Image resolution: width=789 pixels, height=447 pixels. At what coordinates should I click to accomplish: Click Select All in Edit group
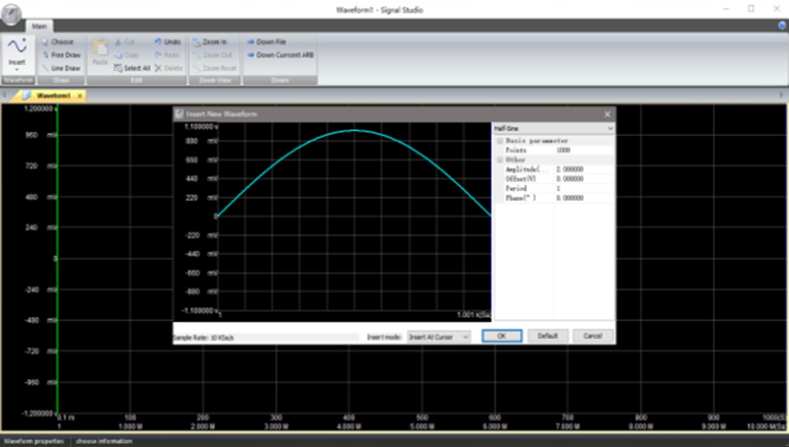tap(132, 68)
